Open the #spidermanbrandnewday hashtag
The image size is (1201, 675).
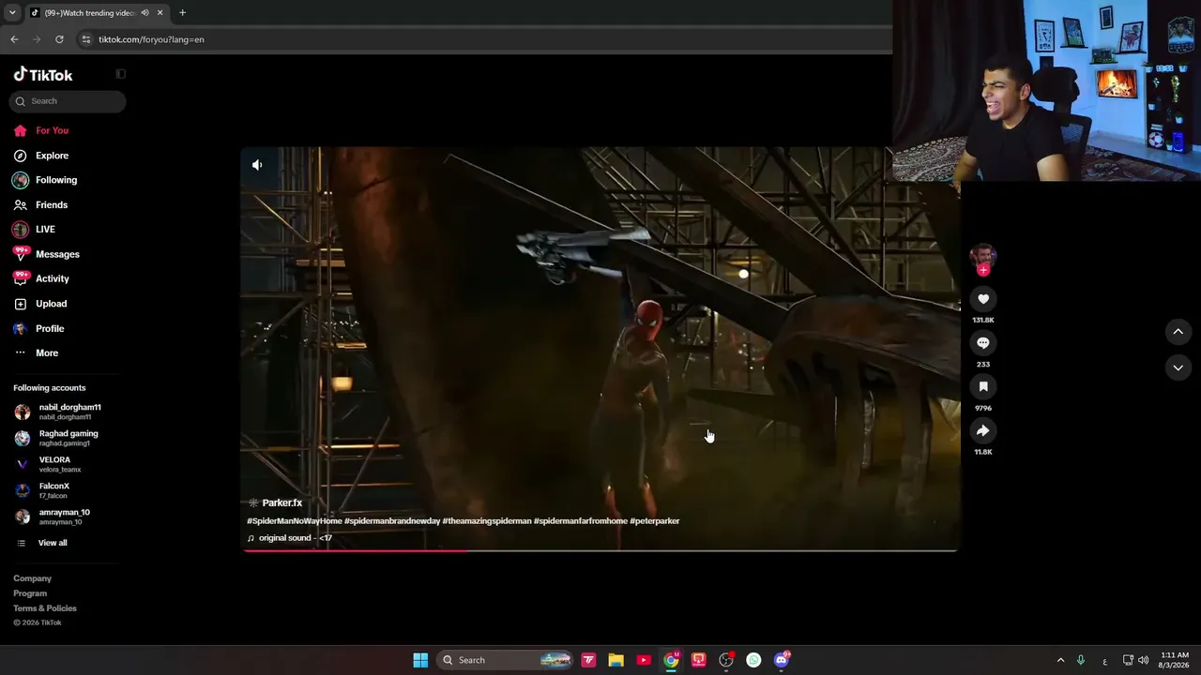(392, 521)
